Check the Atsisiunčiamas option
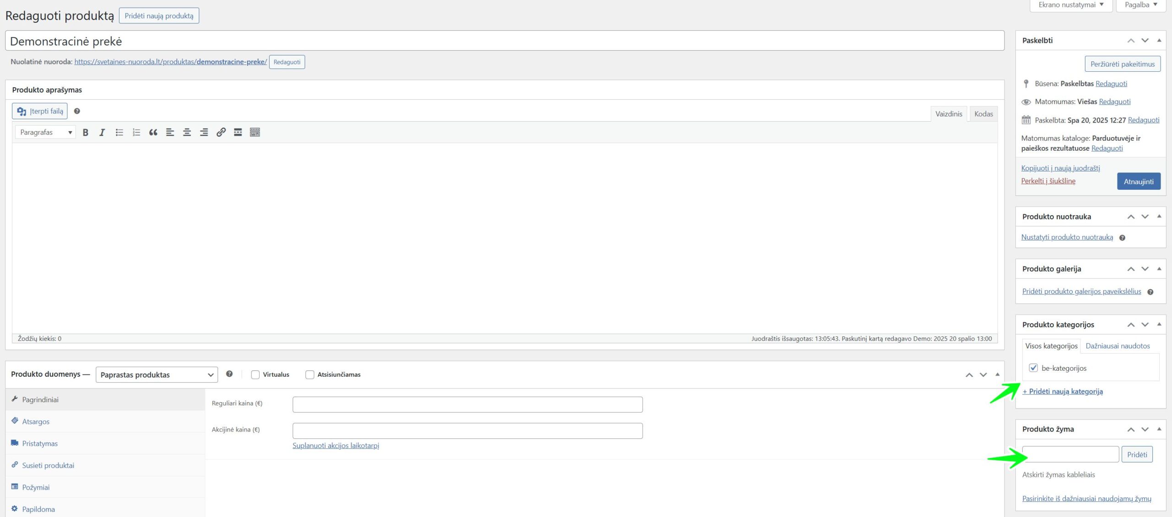The height and width of the screenshot is (517, 1172). click(x=310, y=375)
